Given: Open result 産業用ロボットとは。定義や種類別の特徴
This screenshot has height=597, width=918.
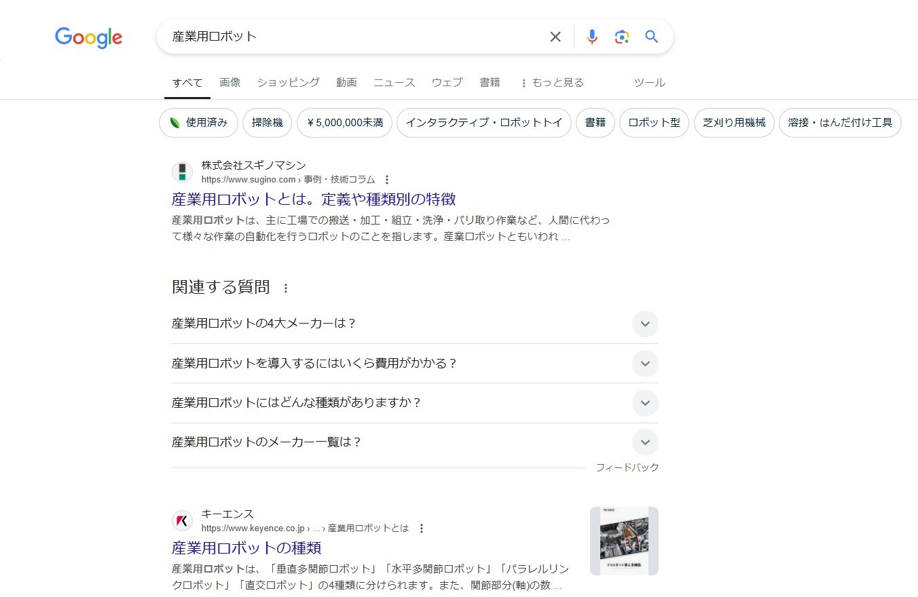Looking at the screenshot, I should pos(314,199).
